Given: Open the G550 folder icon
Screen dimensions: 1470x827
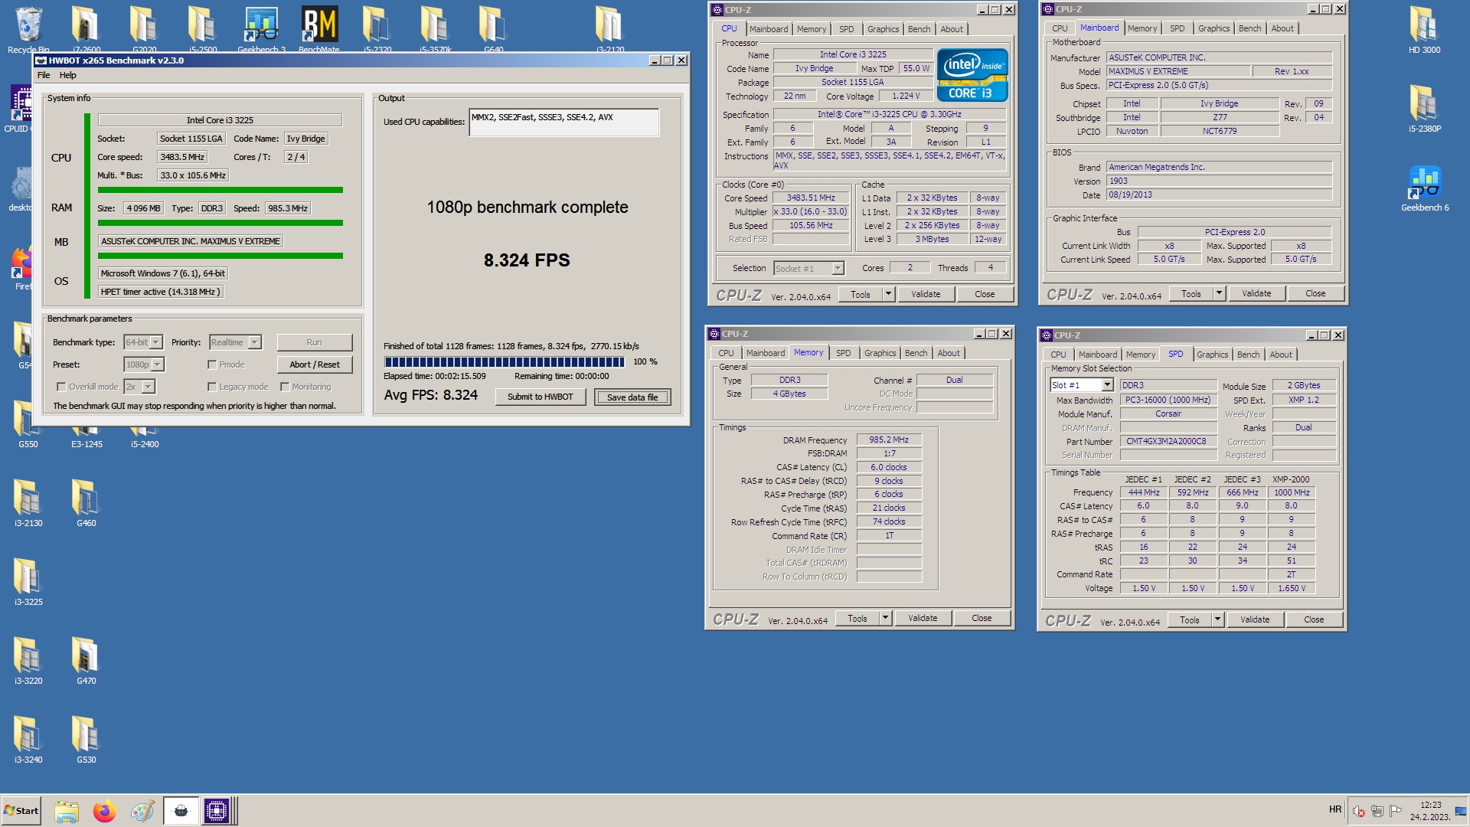Looking at the screenshot, I should pyautogui.click(x=28, y=431).
